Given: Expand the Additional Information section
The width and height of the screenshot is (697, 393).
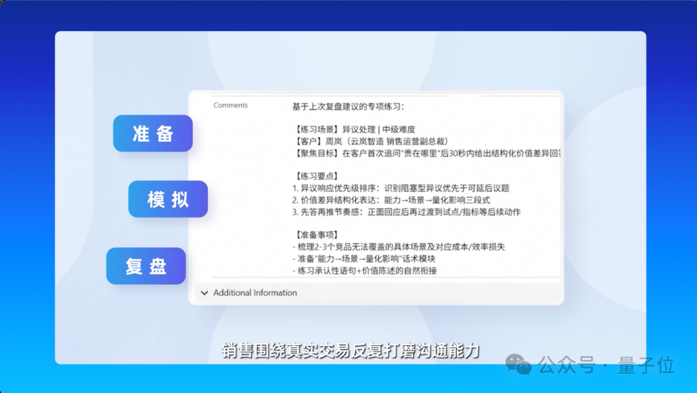Looking at the screenshot, I should click(378, 292).
